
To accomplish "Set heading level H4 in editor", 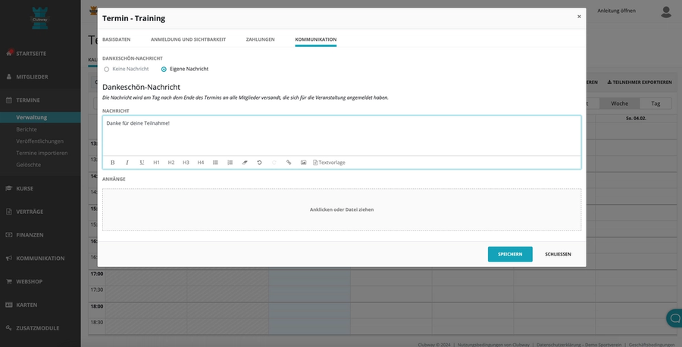I will [x=201, y=163].
